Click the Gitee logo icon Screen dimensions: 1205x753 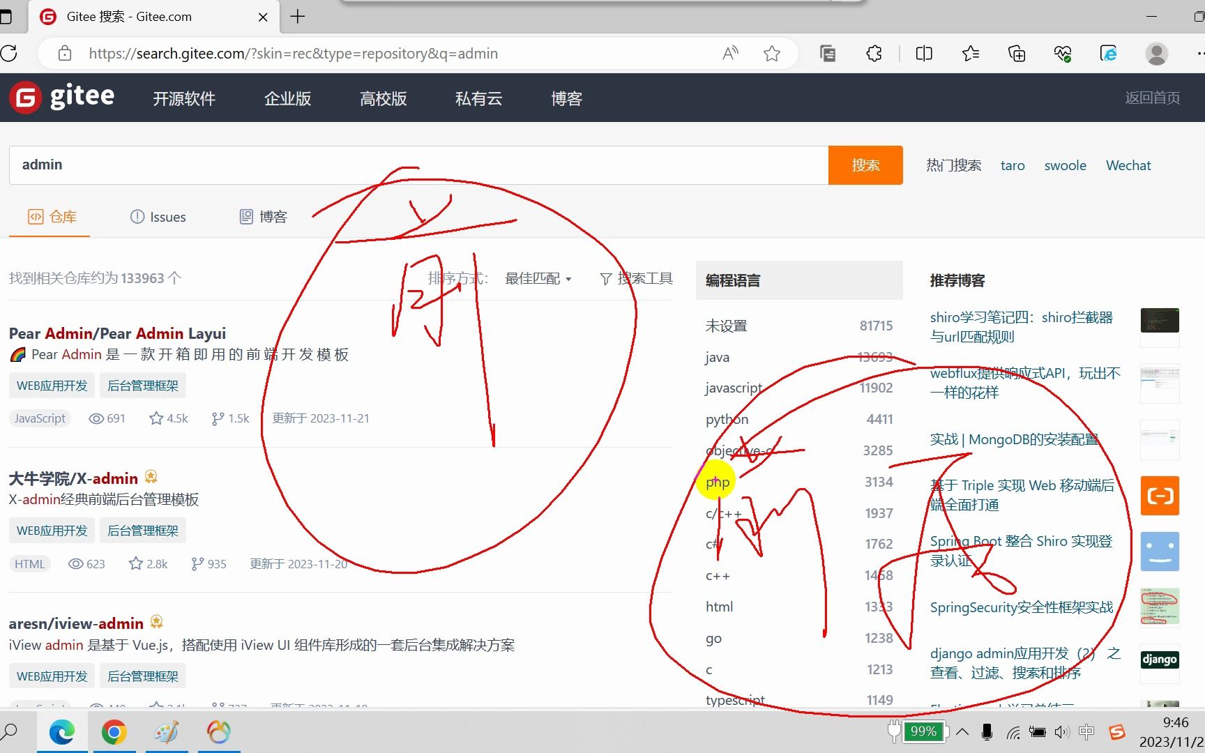tap(25, 98)
